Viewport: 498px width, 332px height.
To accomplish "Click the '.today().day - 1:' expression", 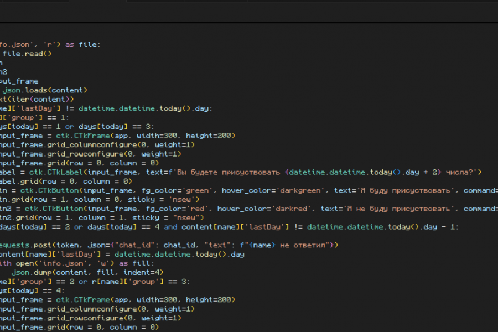I will coord(422,227).
